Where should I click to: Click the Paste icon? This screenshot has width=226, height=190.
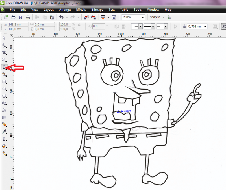point(52,17)
